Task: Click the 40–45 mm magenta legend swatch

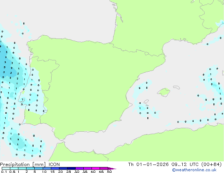Action: tap(96, 168)
